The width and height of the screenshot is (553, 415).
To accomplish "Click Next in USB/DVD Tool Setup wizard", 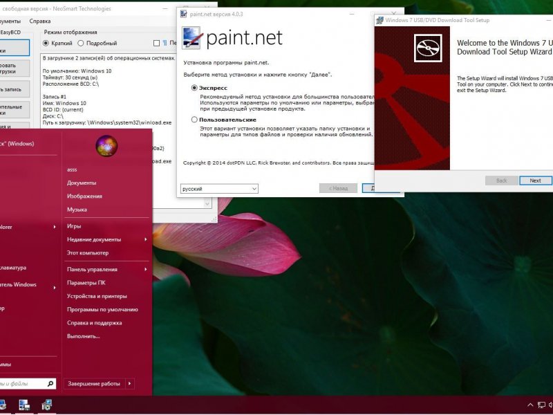I will point(535,181).
